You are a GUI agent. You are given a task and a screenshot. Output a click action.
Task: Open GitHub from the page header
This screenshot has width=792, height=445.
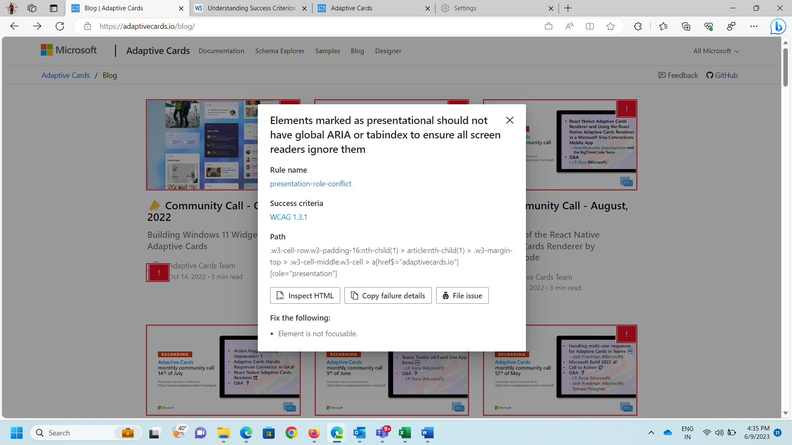click(722, 75)
